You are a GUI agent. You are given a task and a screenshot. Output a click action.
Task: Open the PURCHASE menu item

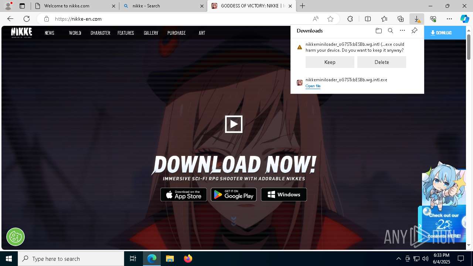pyautogui.click(x=176, y=33)
